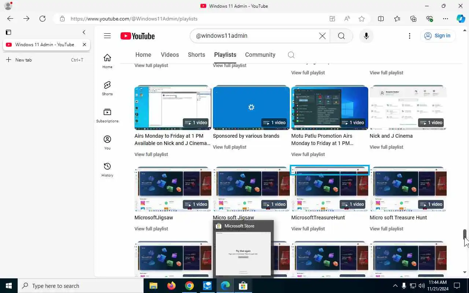Viewport: 469px width, 293px height.
Task: Click the browser address bar URL
Action: pyautogui.click(x=134, y=19)
